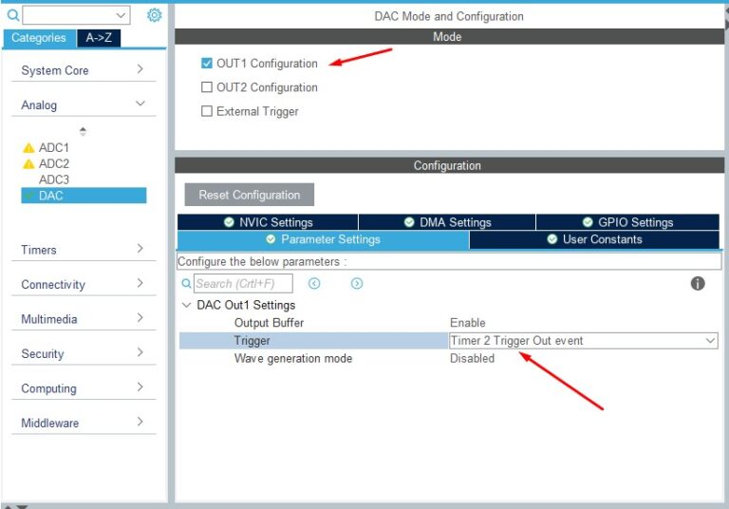Click the parameter search field
The image size is (729, 509).
243,283
